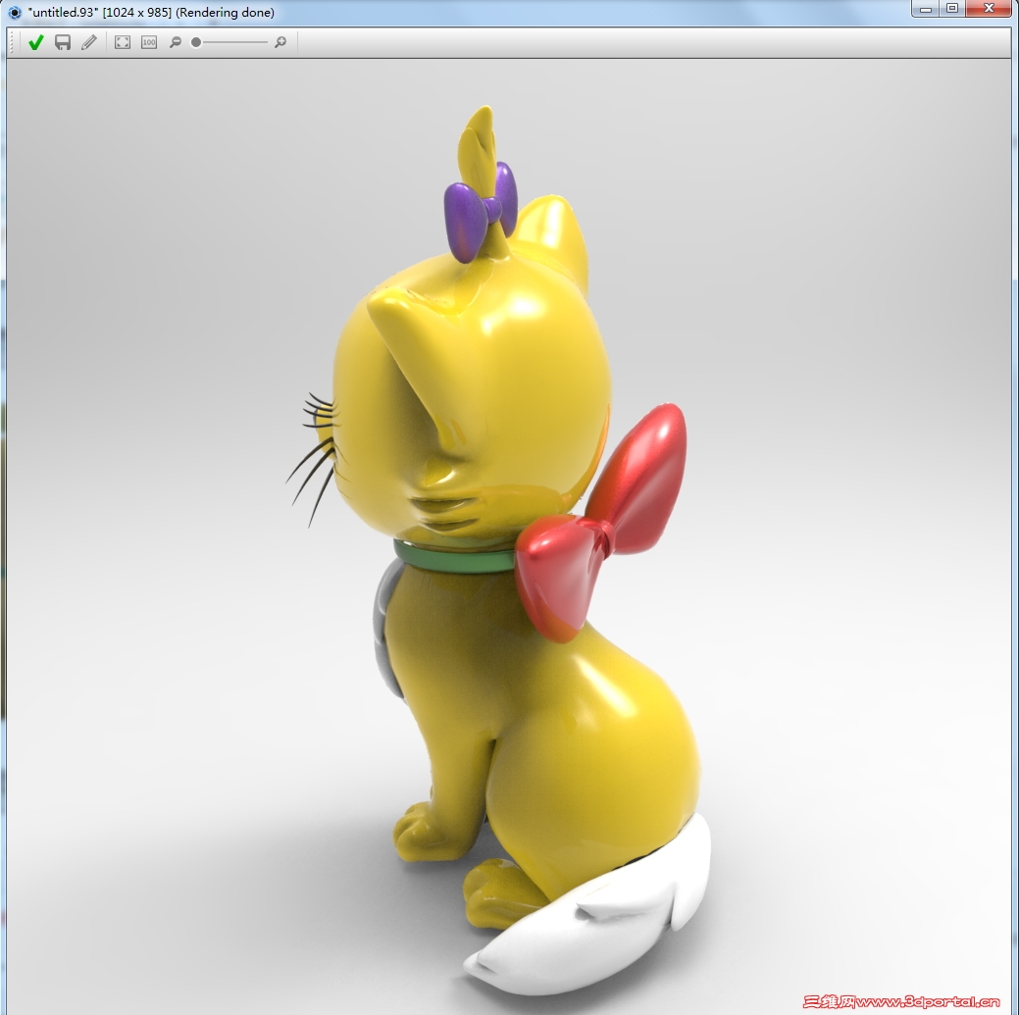Click the toolbar grip handle
This screenshot has height=1015, width=1019.
tap(12, 42)
